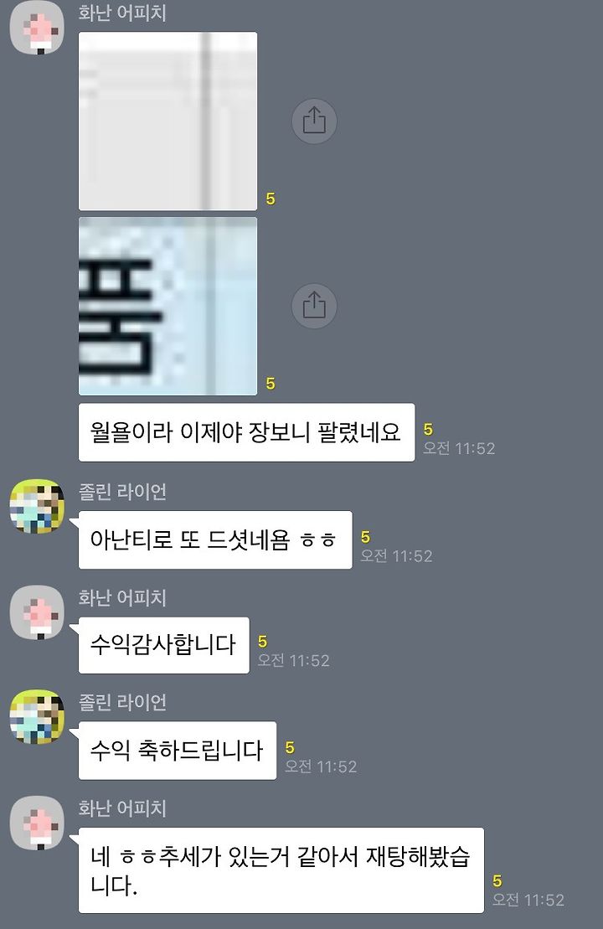Image resolution: width=603 pixels, height=929 pixels.
Task: Select the last message about 추세 and 재탕
Action: tap(281, 870)
